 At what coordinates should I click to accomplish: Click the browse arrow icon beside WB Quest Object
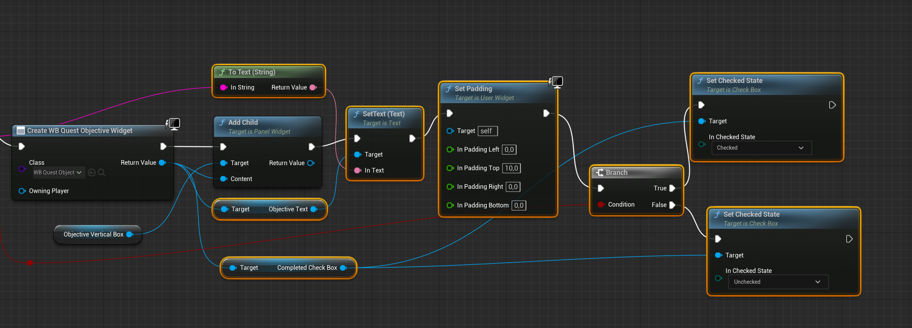click(x=92, y=173)
